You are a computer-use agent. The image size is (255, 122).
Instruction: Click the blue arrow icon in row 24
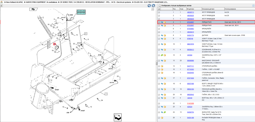[162, 112]
